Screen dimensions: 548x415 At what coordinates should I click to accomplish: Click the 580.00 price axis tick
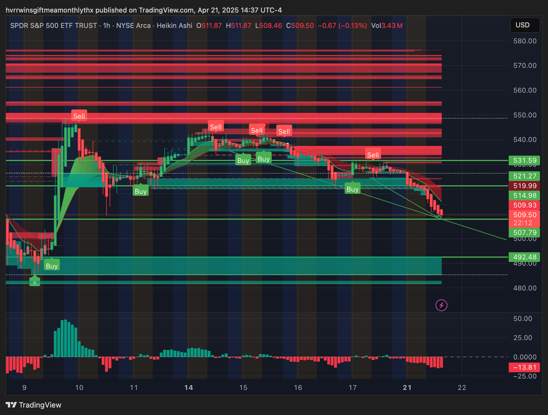[525, 41]
